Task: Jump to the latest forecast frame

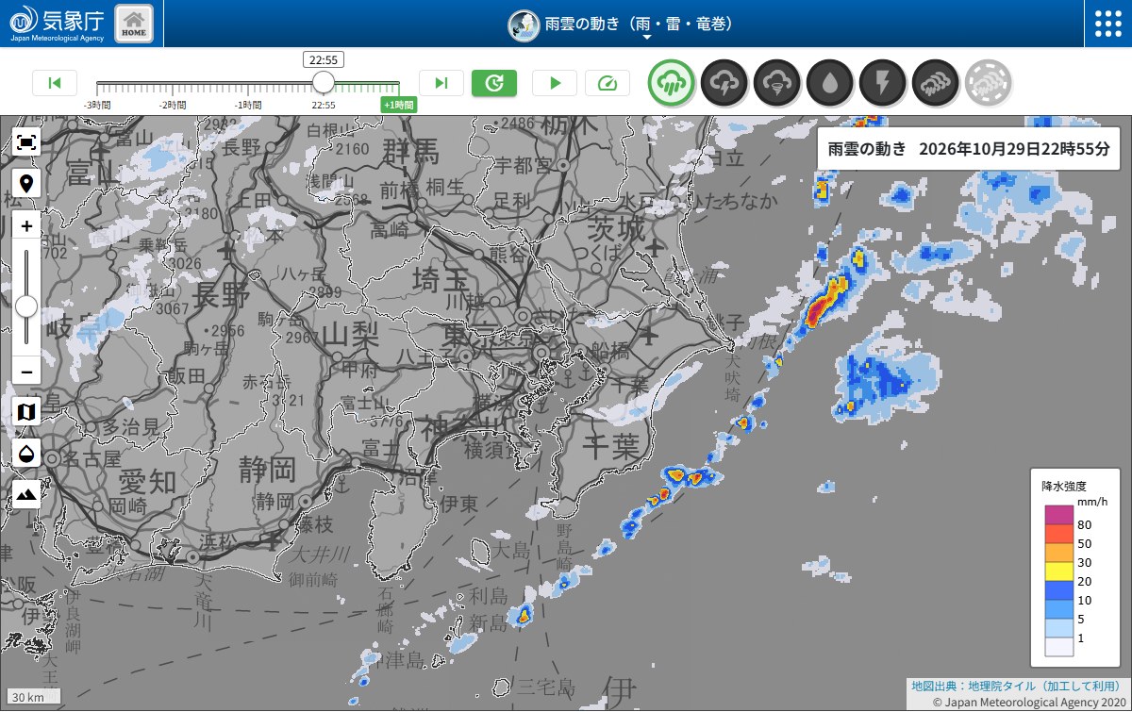Action: (441, 83)
